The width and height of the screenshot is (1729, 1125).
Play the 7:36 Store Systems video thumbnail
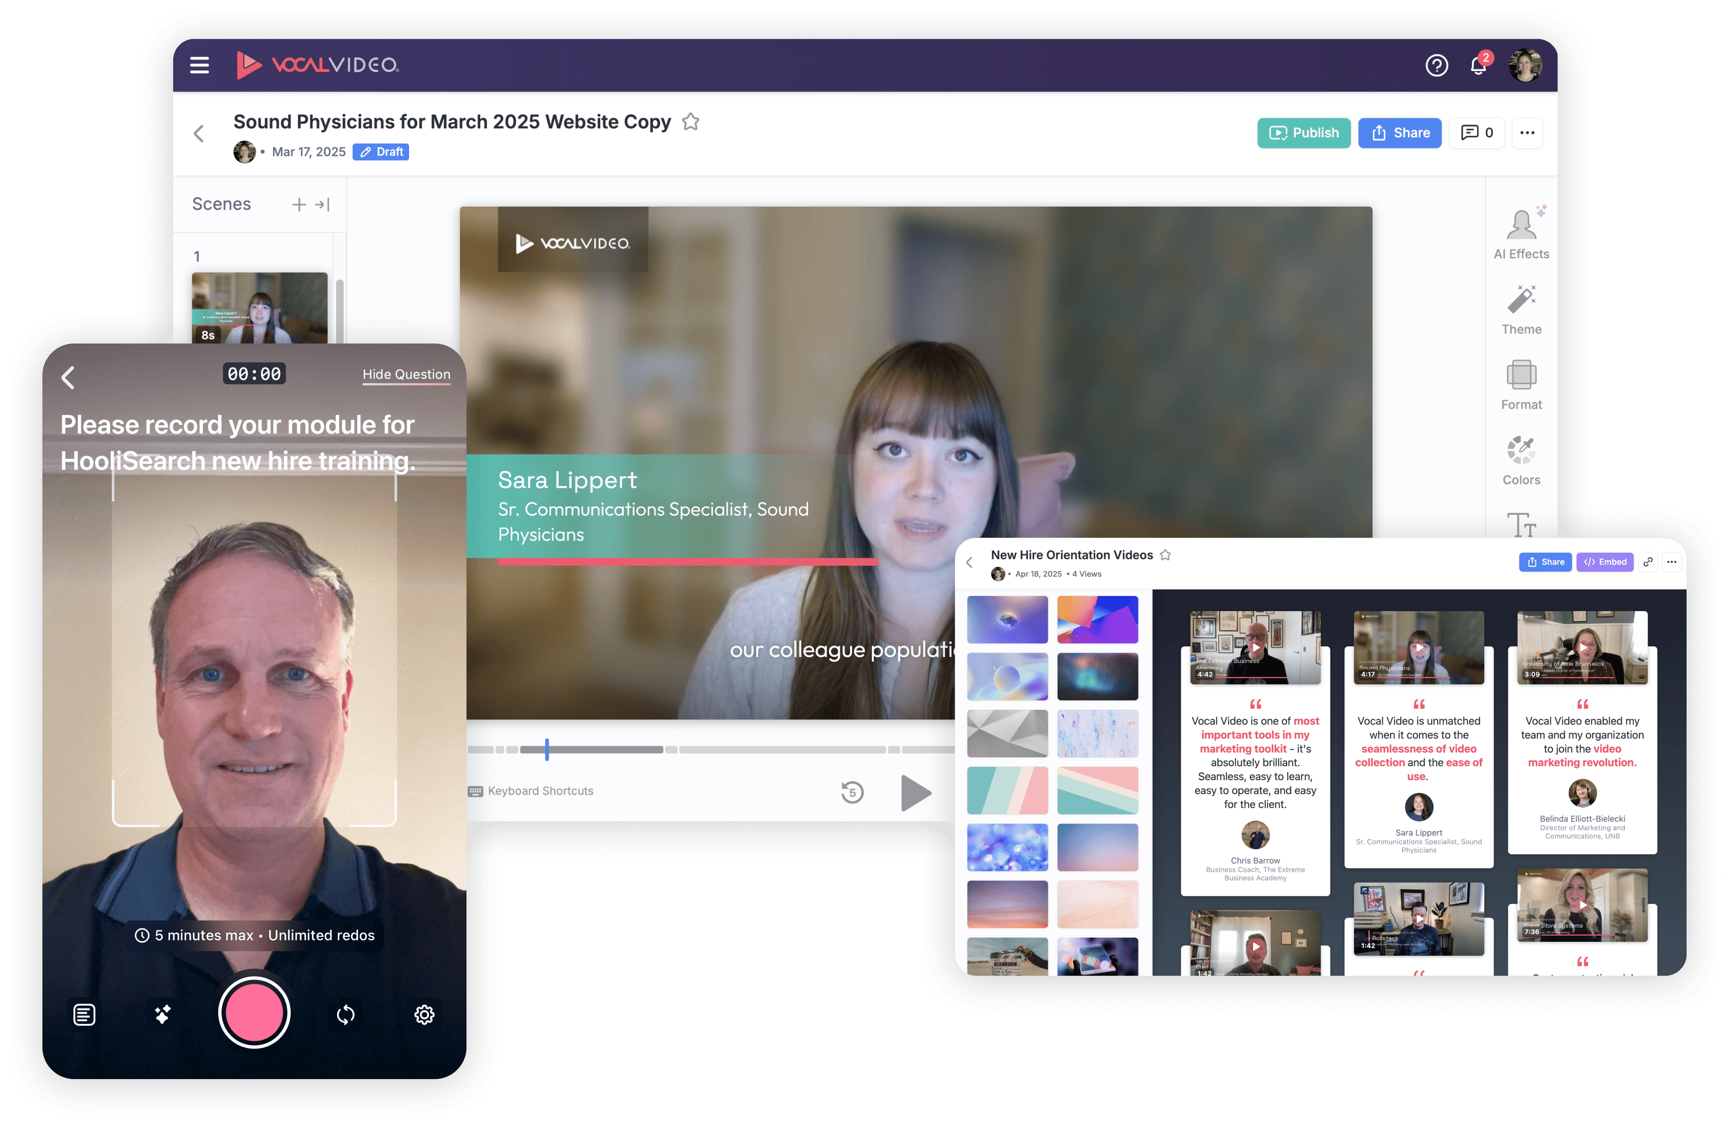[1582, 905]
